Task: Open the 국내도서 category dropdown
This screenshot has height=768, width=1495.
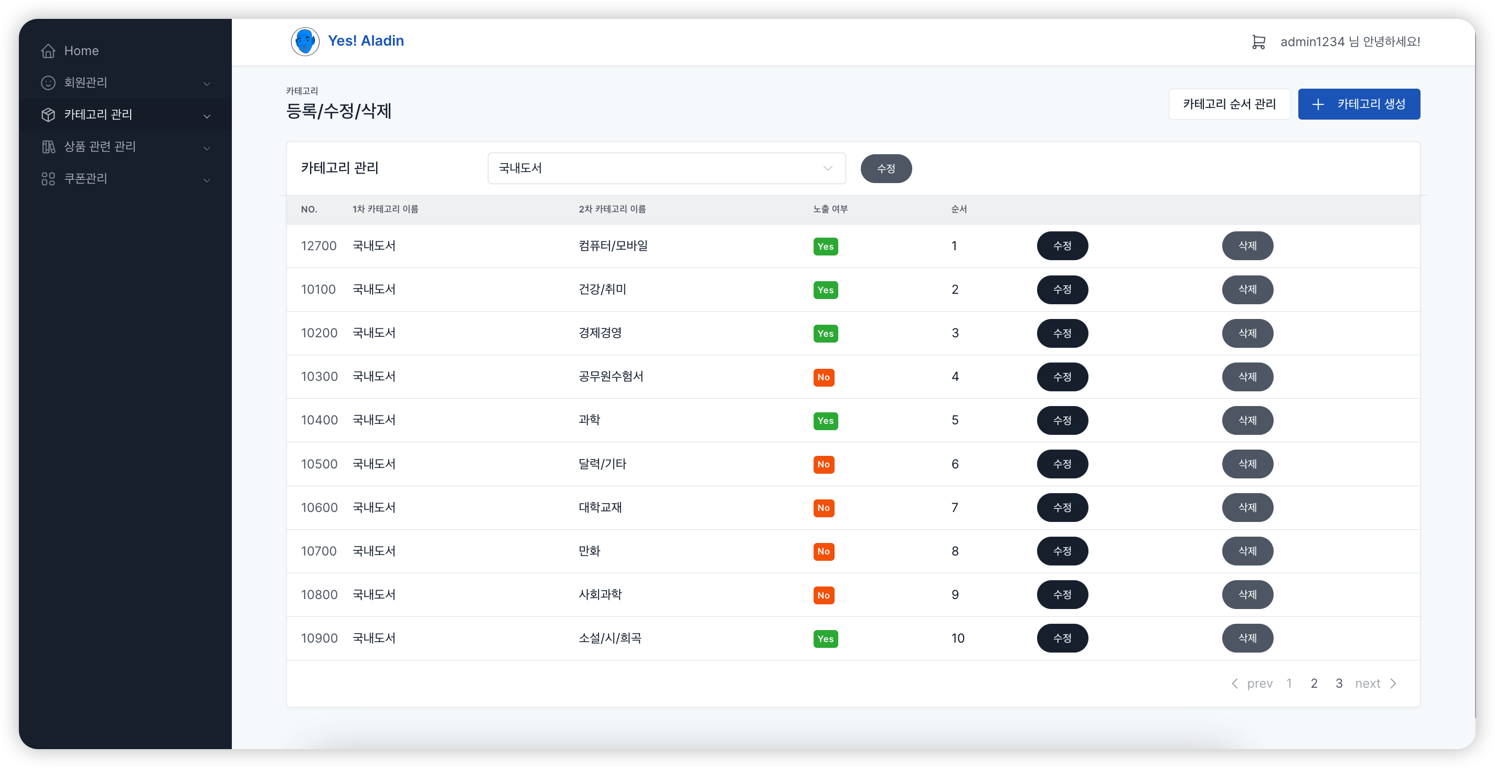Action: (666, 168)
